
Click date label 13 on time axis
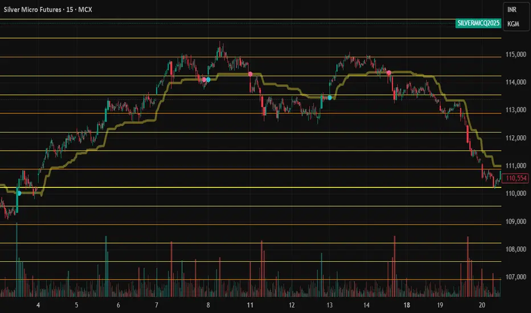point(329,305)
